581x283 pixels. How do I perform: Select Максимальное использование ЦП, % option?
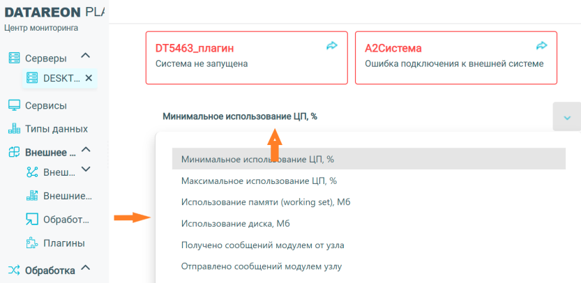click(259, 181)
